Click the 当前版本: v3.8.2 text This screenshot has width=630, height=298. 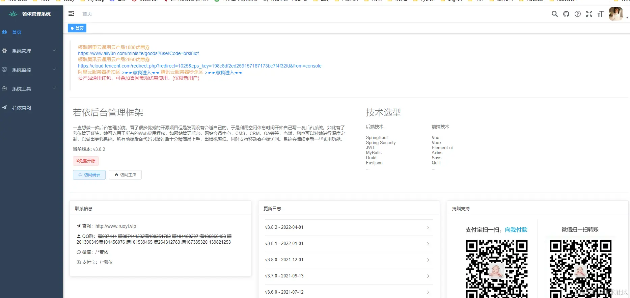tap(89, 149)
